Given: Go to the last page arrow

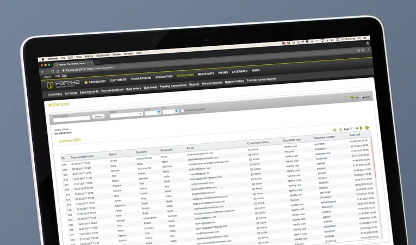Looking at the screenshot, I should [x=368, y=128].
